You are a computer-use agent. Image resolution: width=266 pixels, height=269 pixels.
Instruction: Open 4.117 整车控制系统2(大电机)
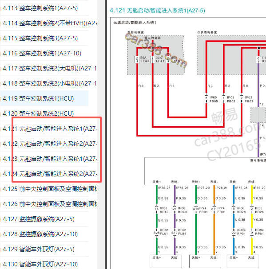tap(50, 68)
